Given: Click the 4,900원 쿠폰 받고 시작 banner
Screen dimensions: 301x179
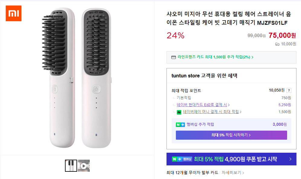Looking at the screenshot, I should click(x=251, y=159).
